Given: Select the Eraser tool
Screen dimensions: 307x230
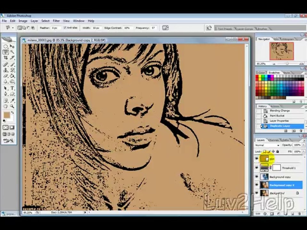Looking at the screenshot, I should coord(6,76).
